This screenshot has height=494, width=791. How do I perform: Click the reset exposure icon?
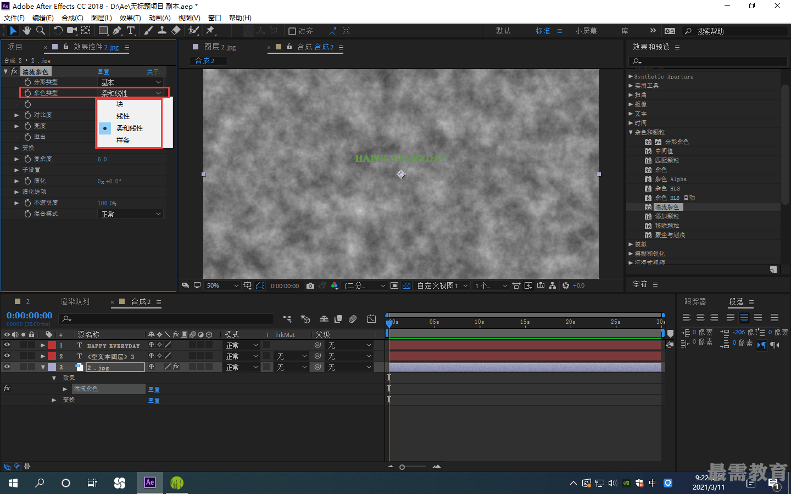point(566,285)
